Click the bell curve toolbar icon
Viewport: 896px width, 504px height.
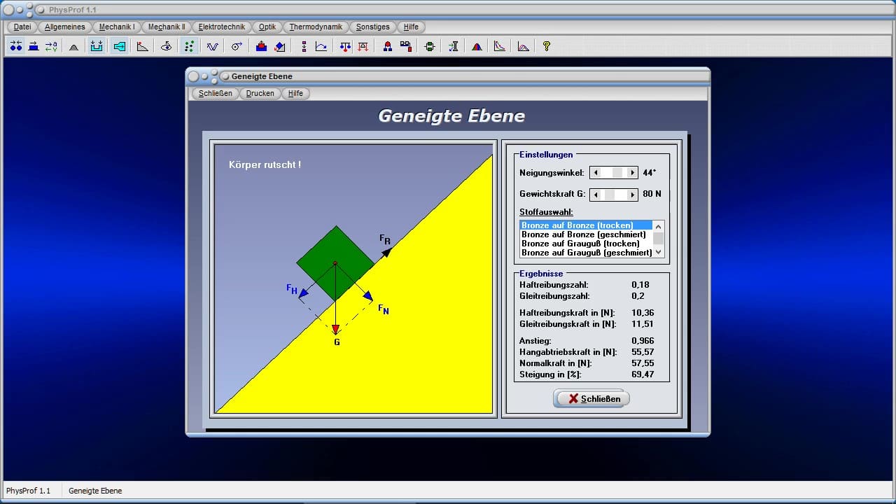[x=74, y=46]
